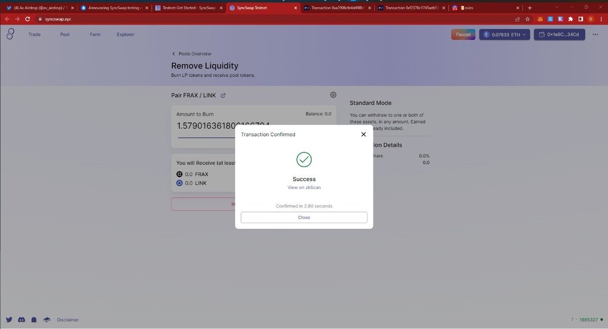608x329 pixels.
Task: Open the footer icon between Discord and docs
Action: tap(34, 320)
